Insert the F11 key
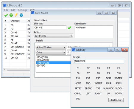The width and height of the screenshot is (134, 109). tap(78, 78)
